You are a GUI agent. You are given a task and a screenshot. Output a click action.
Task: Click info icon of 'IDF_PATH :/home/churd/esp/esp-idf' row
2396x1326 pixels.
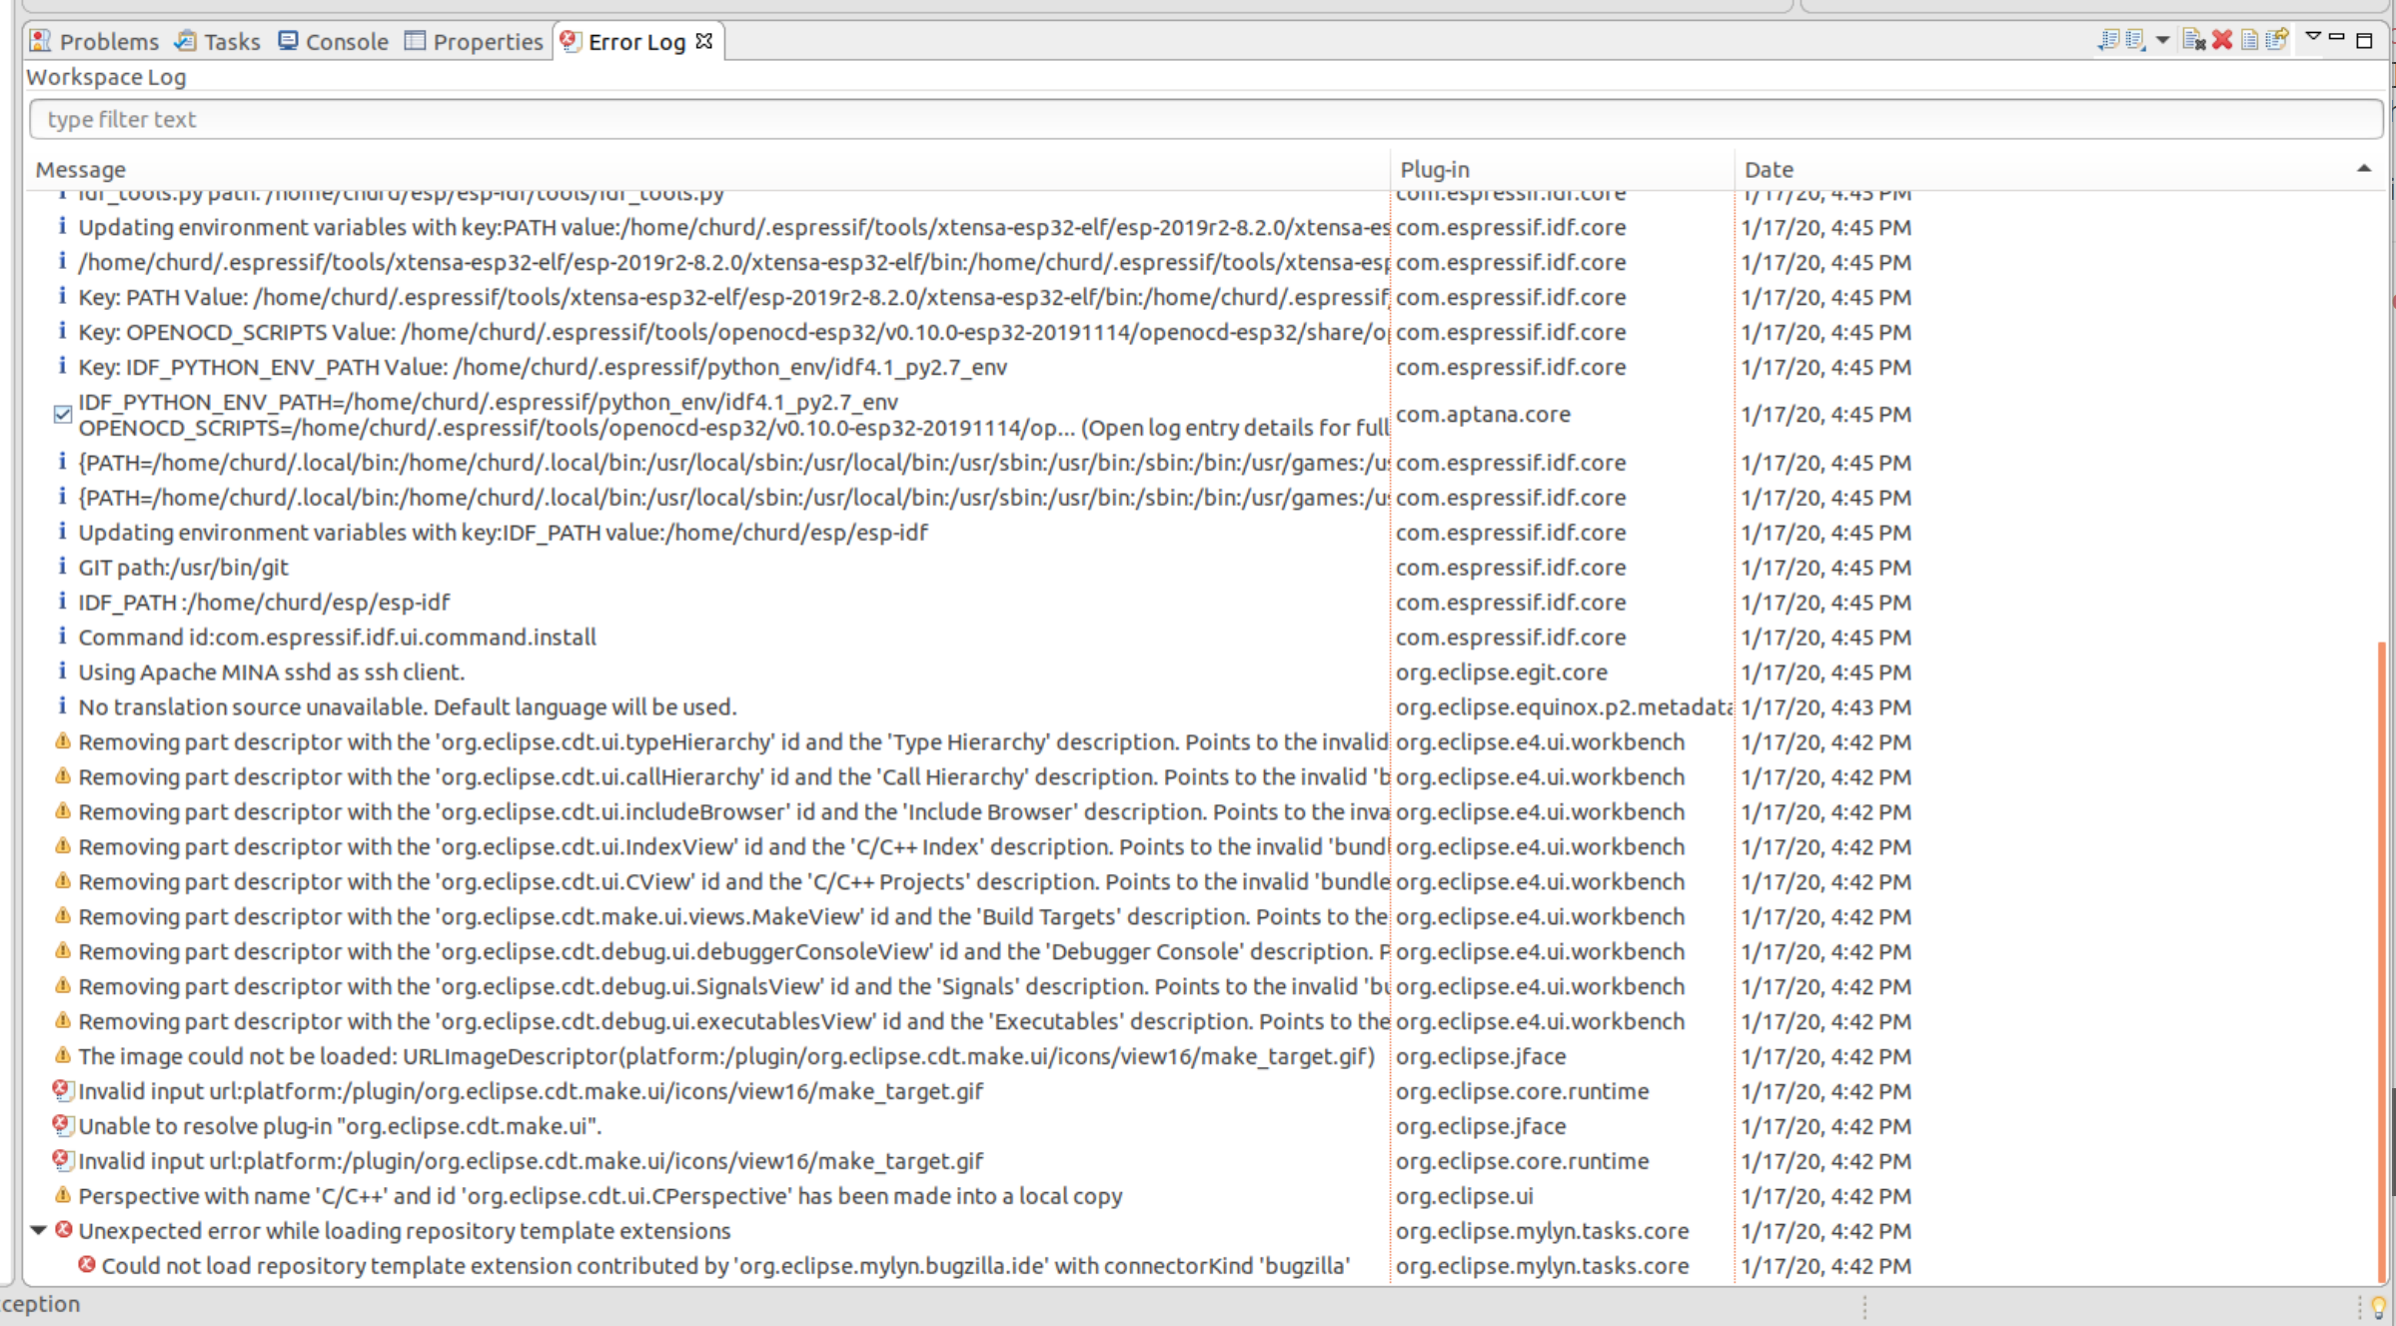coord(62,602)
